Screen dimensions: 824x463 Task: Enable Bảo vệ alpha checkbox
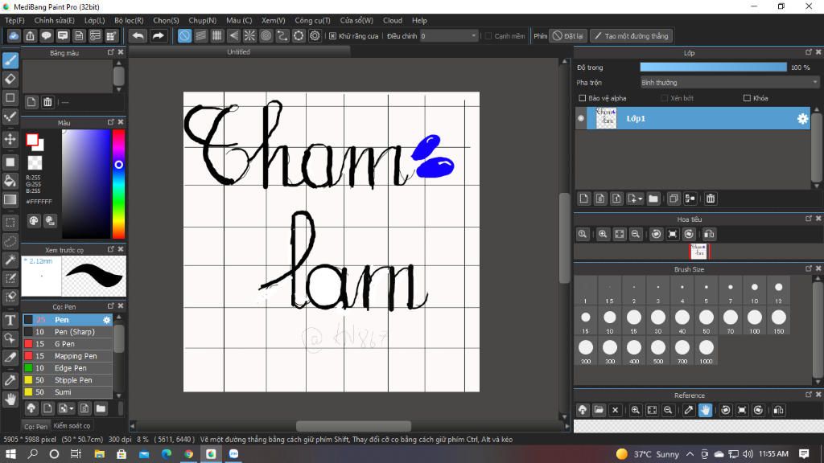583,98
